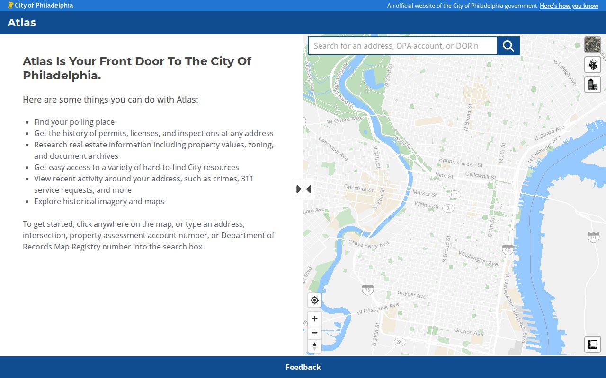The height and width of the screenshot is (378, 606).
Task: Click the "Chestnut St" map label
Action: (358, 188)
